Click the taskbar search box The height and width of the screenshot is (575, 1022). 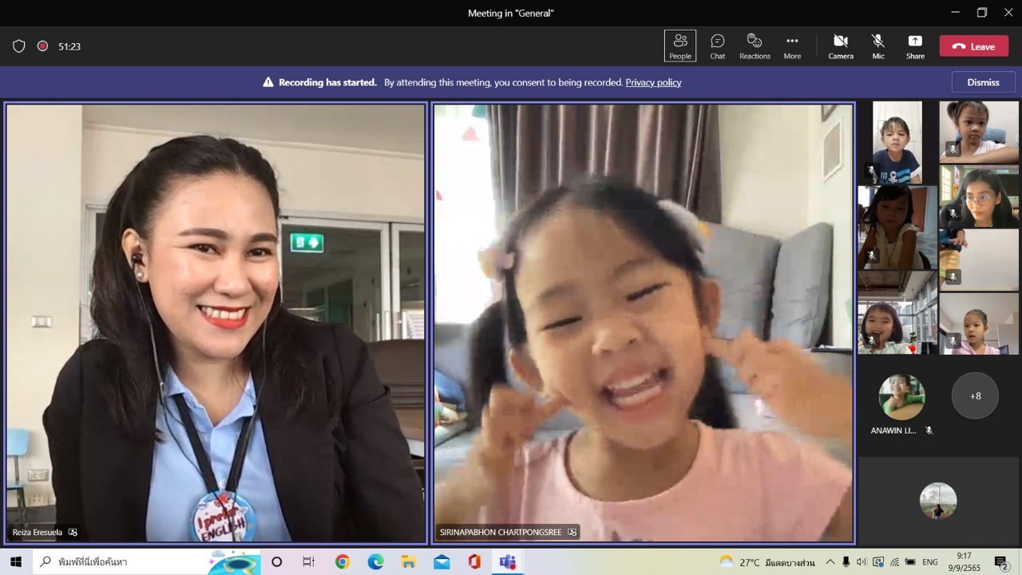[x=146, y=561]
